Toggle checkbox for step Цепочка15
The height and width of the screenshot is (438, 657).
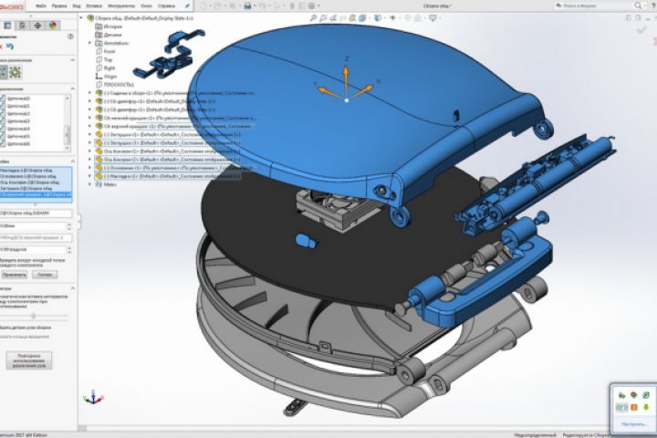[2, 136]
